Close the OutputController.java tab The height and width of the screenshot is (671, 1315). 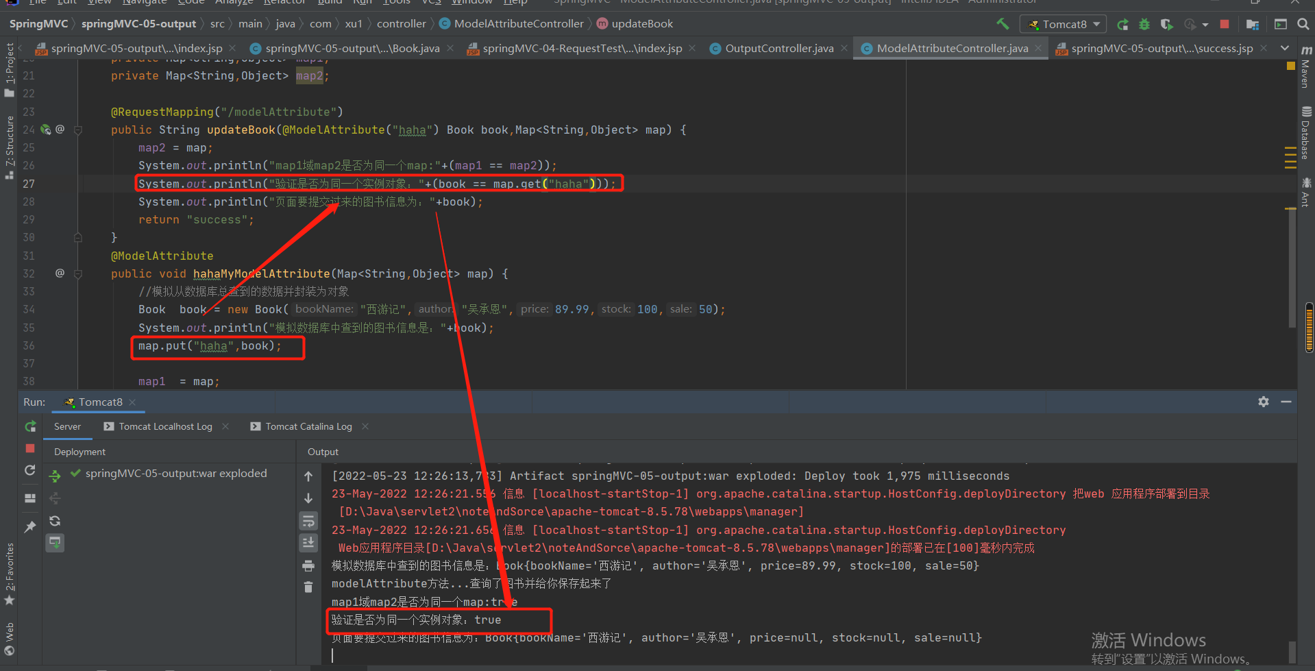click(844, 48)
